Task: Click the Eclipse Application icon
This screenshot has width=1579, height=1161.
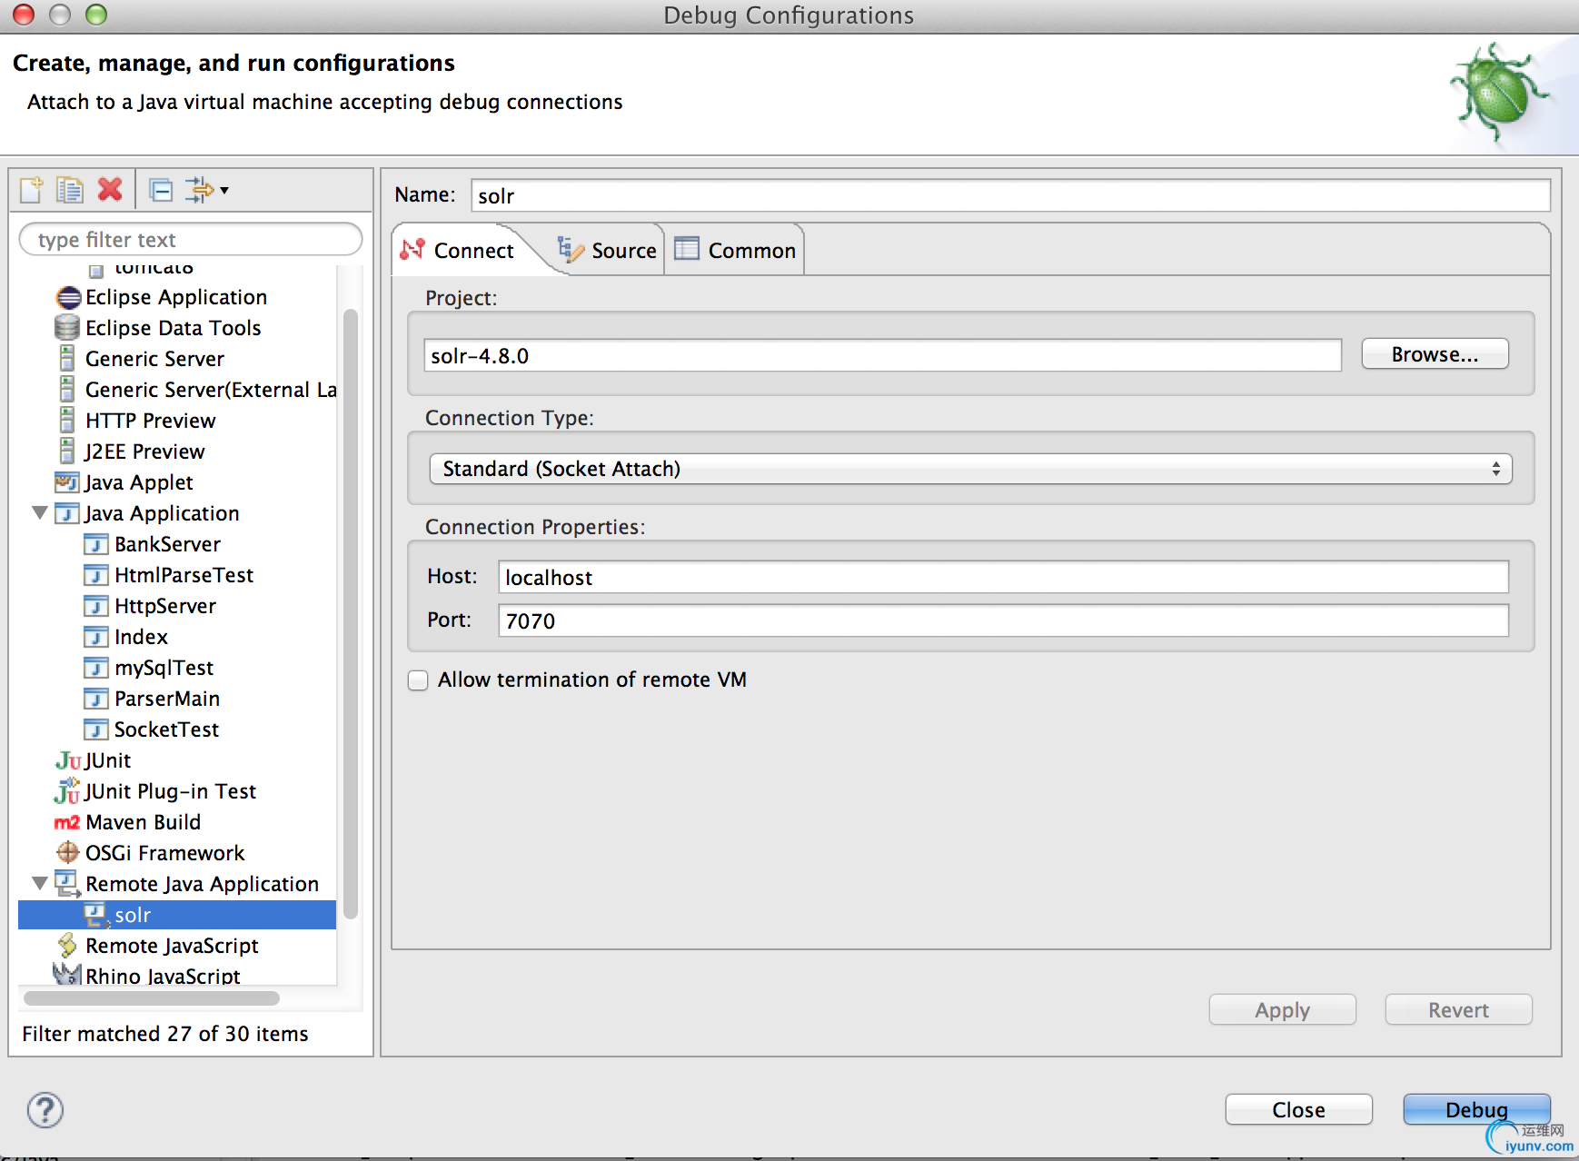Action: (x=68, y=298)
